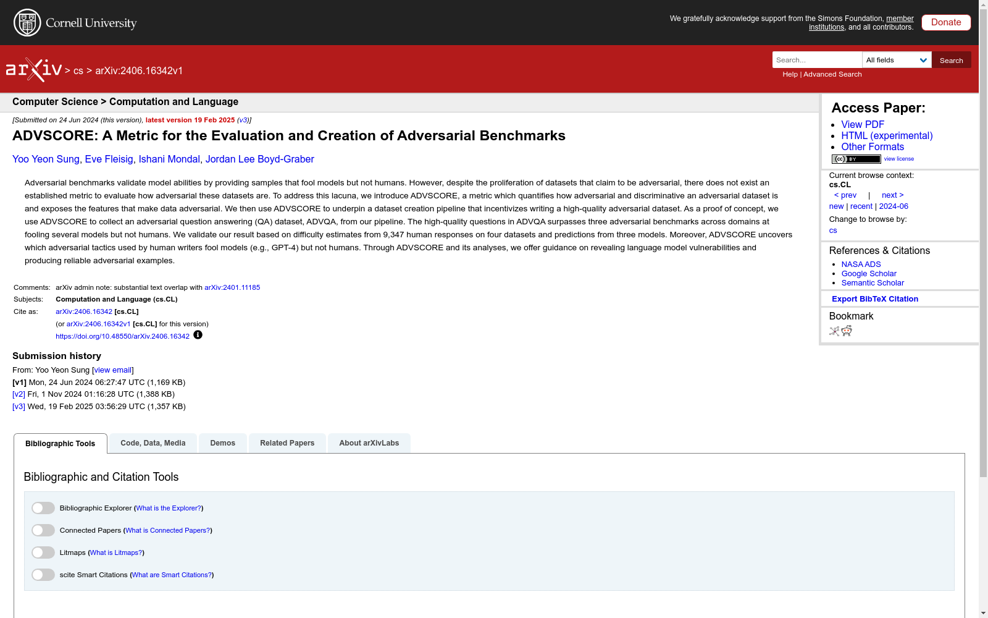This screenshot has height=618, width=988.
Task: Enable the Bibliographic Explorer toggle
Action: pos(43,508)
